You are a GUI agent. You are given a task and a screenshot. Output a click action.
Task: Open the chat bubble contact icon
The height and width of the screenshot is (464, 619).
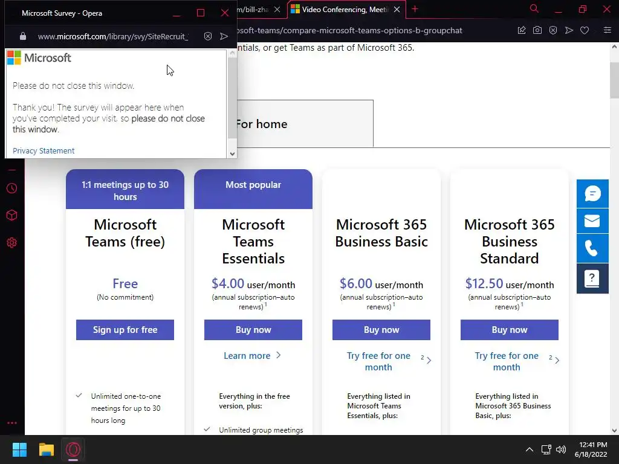(592, 194)
